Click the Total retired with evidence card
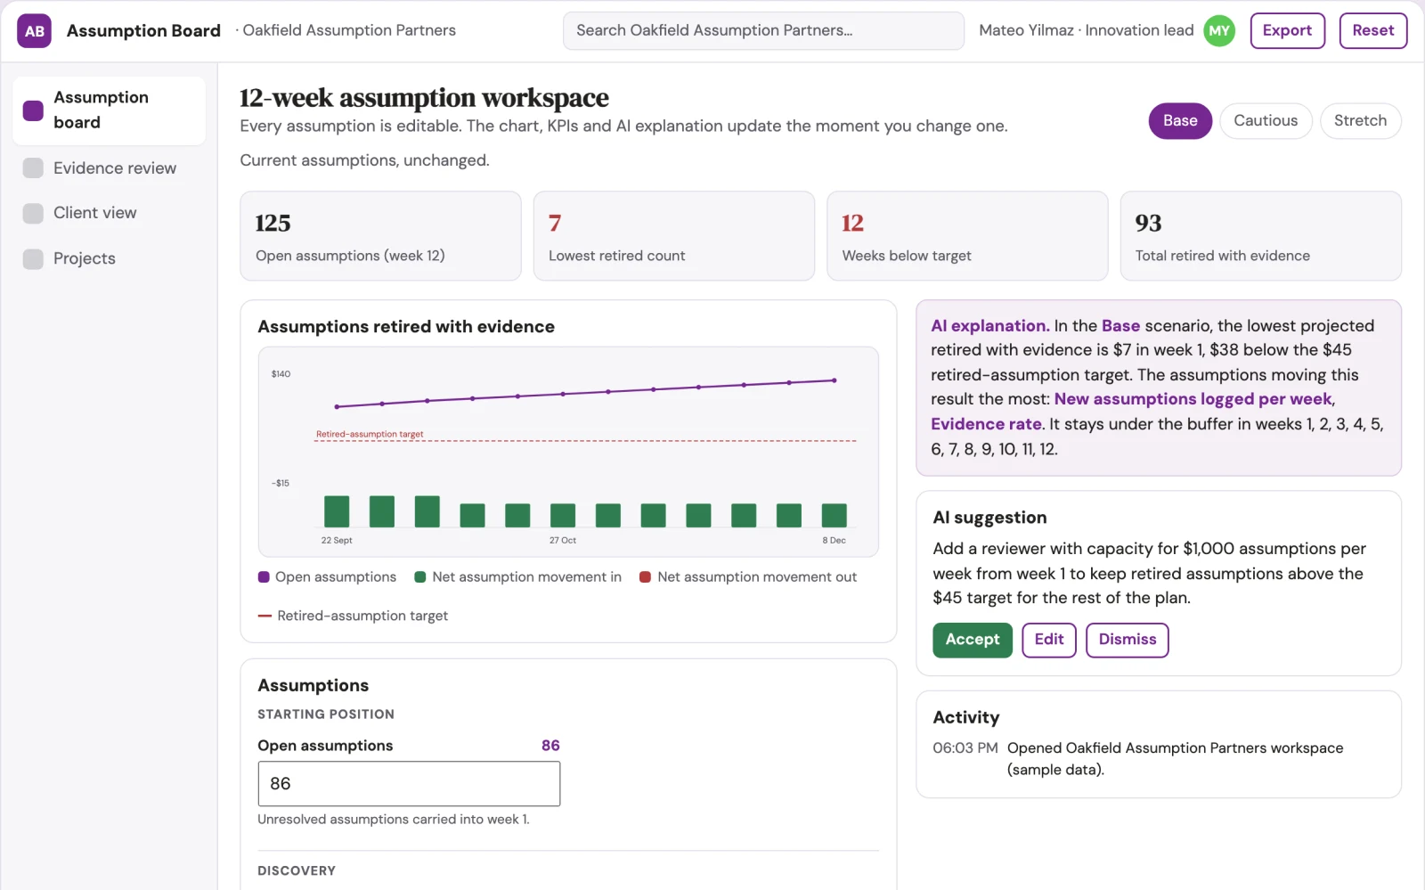1425x890 pixels. (1261, 236)
